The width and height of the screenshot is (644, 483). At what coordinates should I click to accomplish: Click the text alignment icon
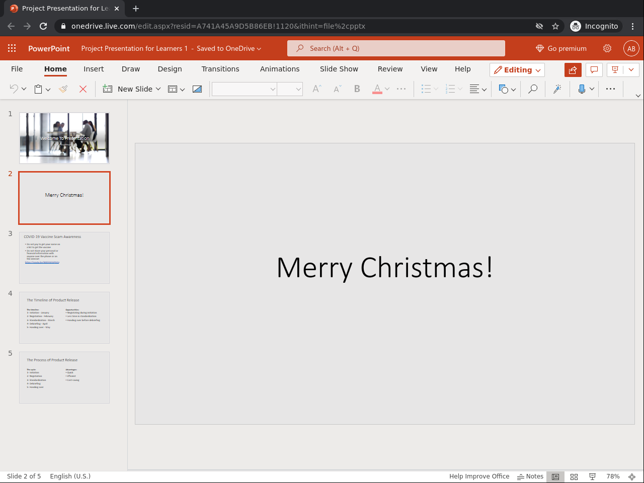(474, 89)
